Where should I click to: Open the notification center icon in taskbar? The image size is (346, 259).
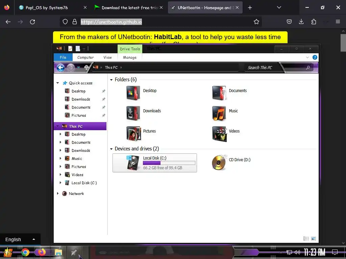coord(335,252)
